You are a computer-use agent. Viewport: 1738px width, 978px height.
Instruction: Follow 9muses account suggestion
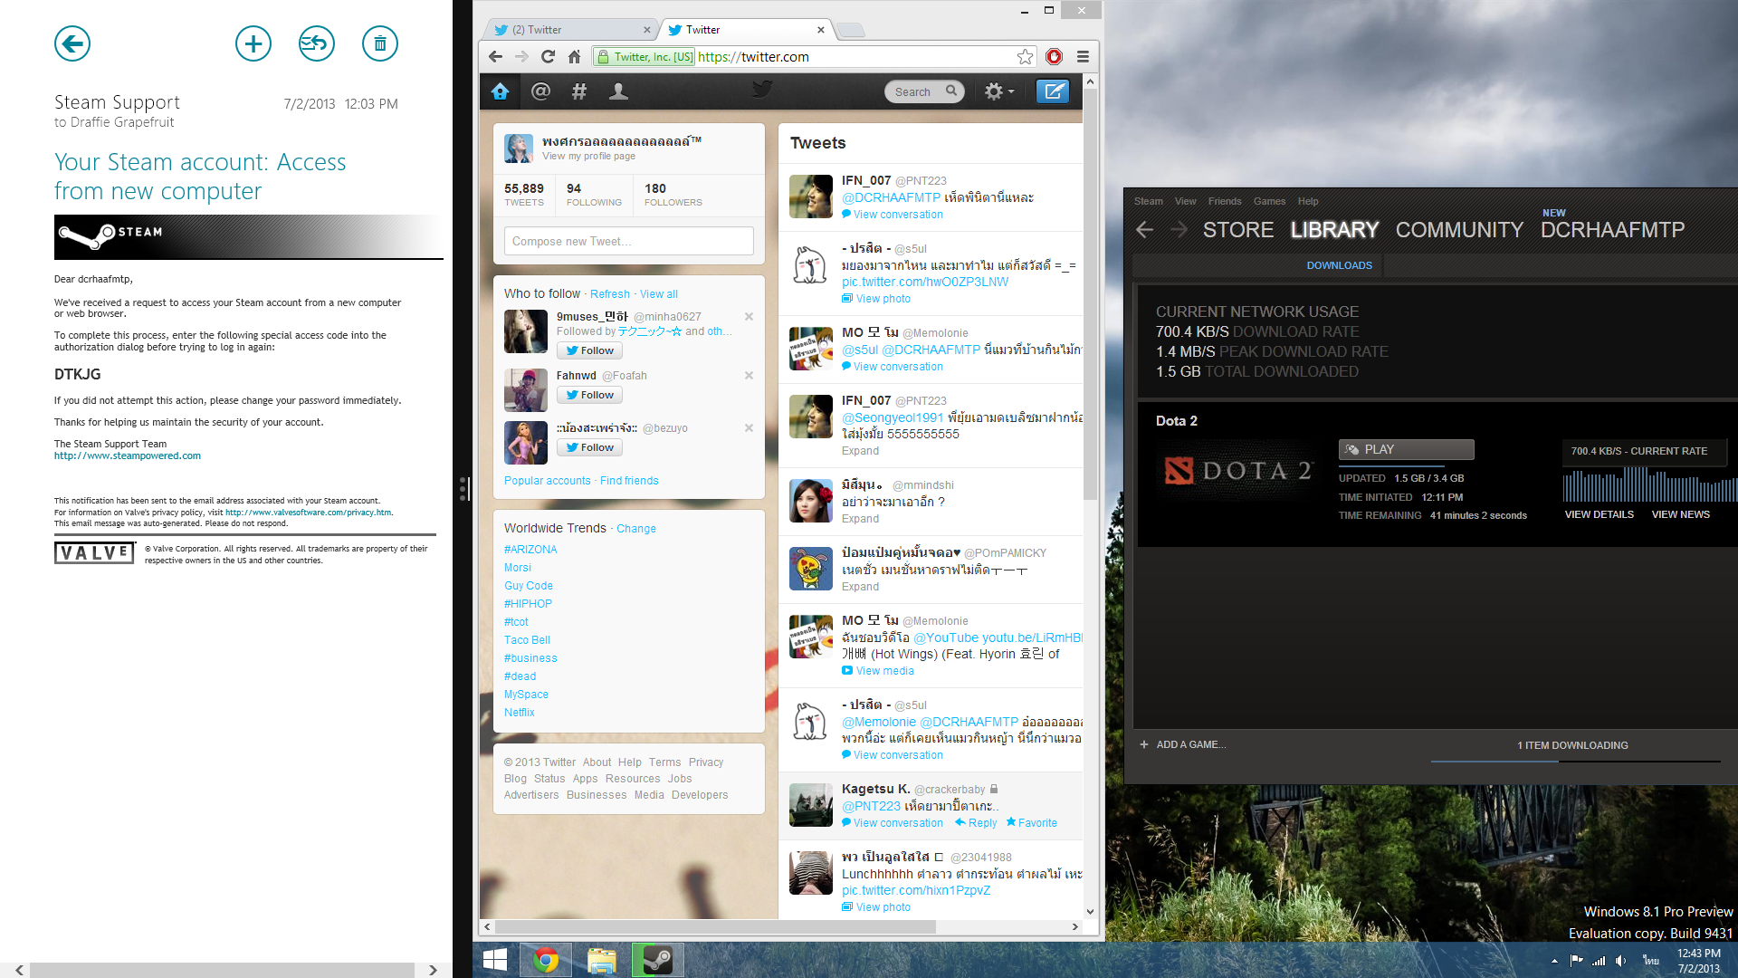[x=589, y=350]
